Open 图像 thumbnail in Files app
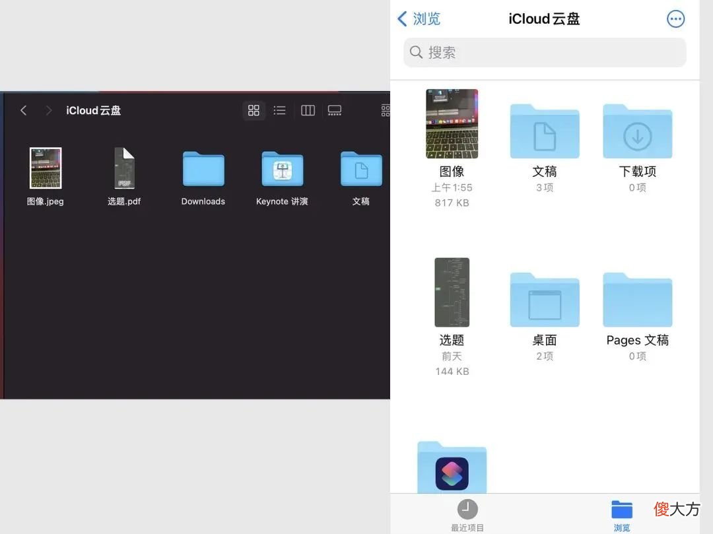This screenshot has height=534, width=713. point(452,123)
